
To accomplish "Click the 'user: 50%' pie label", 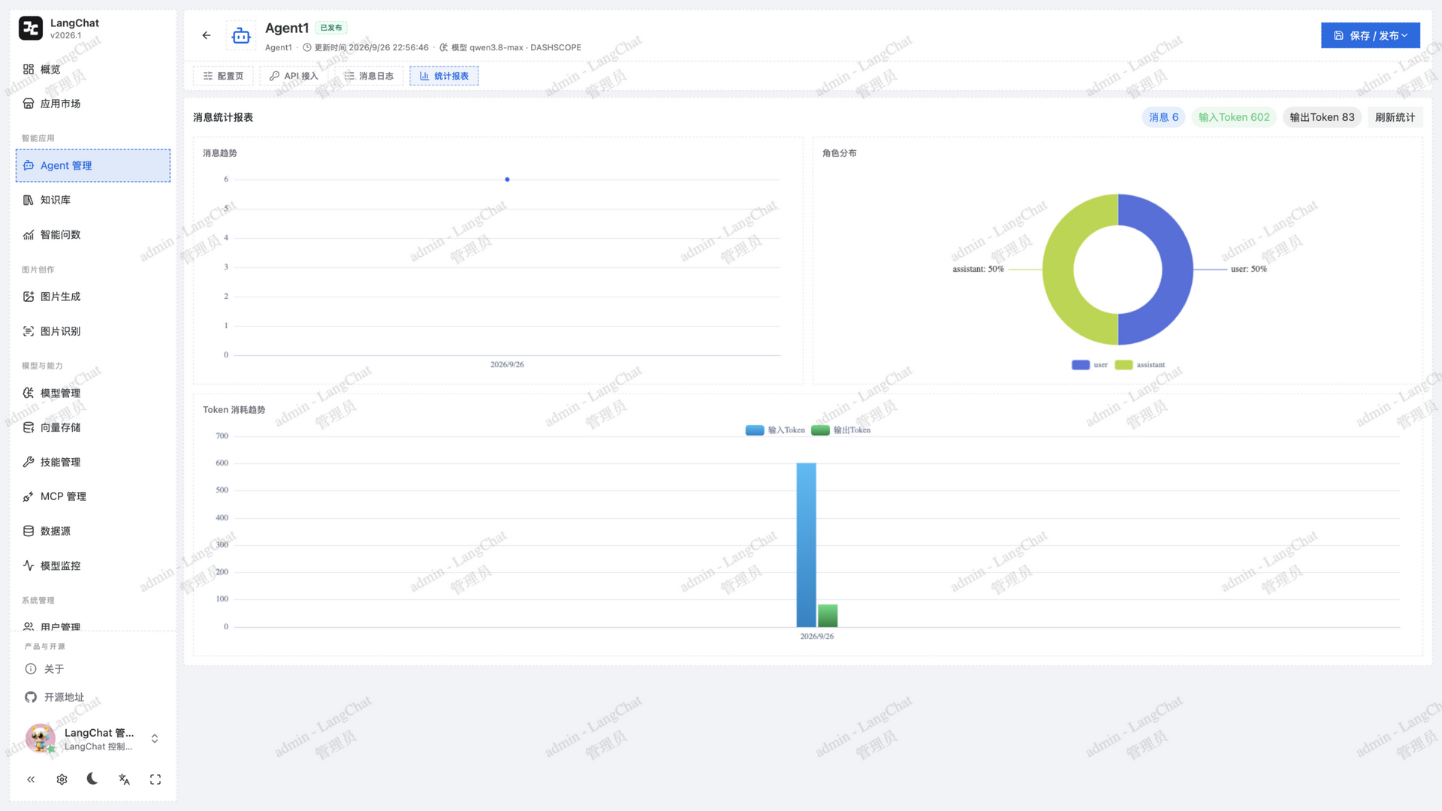I will (1248, 269).
